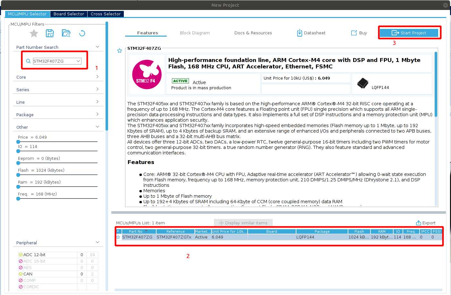Click the Datasheet label
This screenshot has width=451, height=295.
tap(315, 33)
